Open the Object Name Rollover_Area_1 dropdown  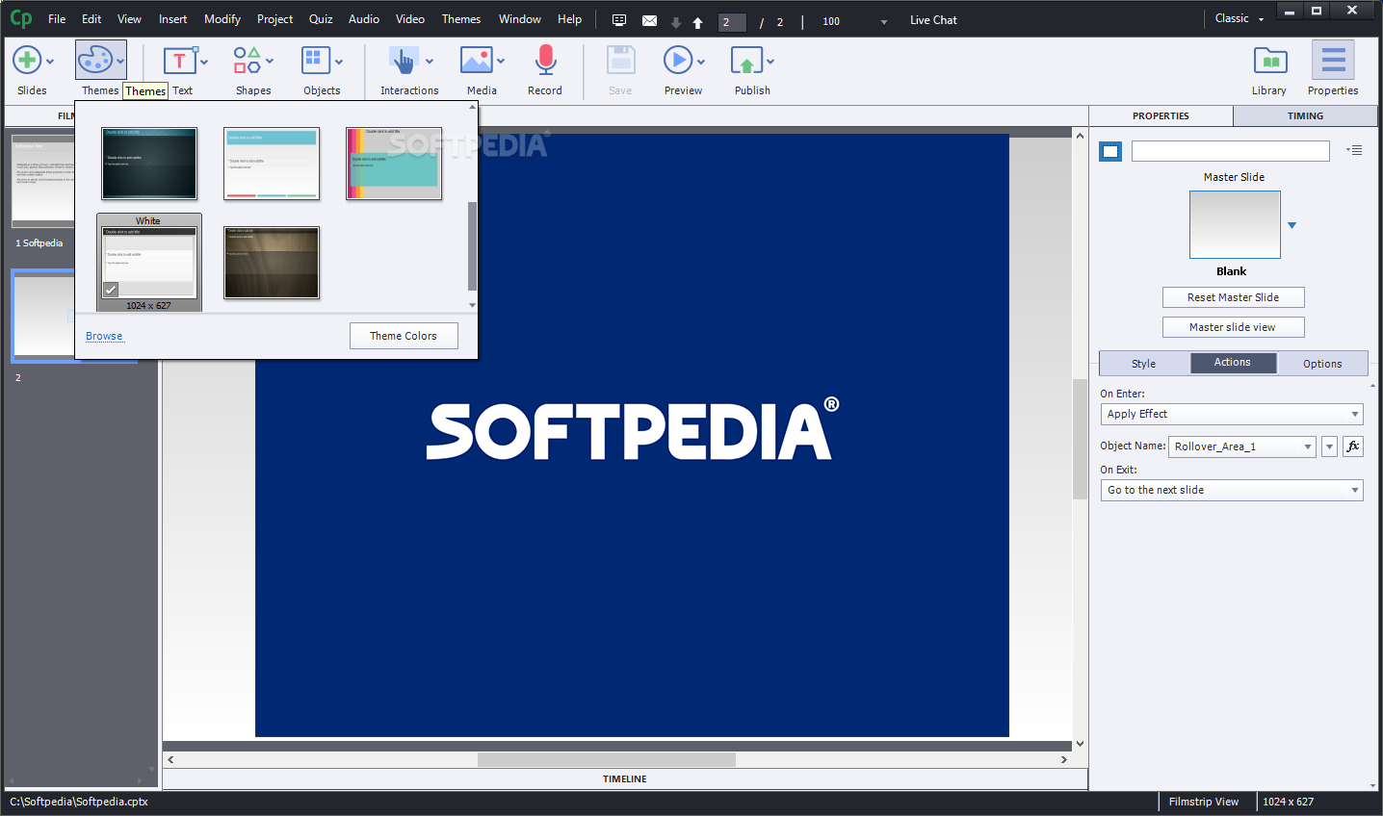pos(1242,446)
